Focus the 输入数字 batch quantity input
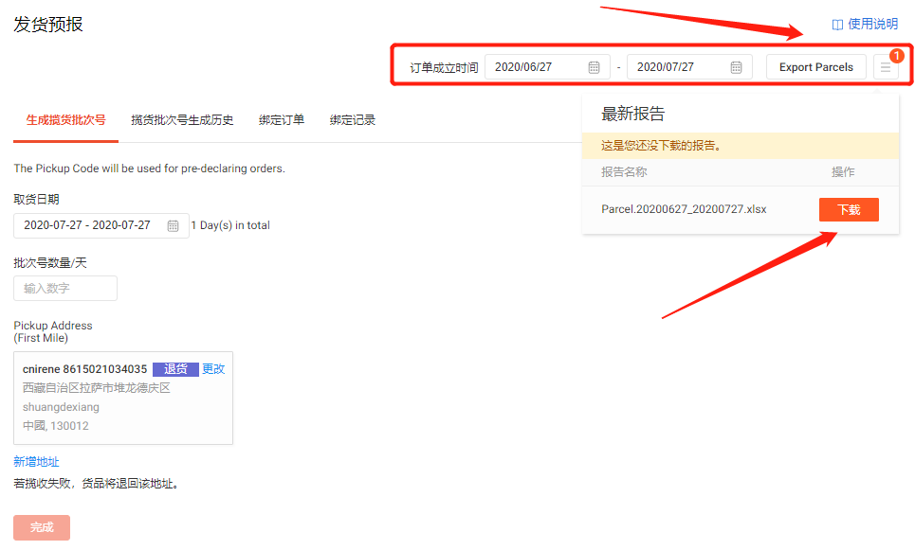The width and height of the screenshot is (915, 550). coord(65,289)
